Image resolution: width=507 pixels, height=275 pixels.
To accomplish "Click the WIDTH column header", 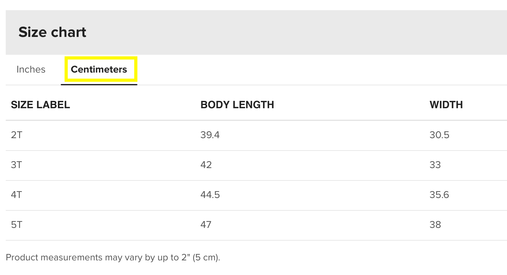I will [x=446, y=105].
